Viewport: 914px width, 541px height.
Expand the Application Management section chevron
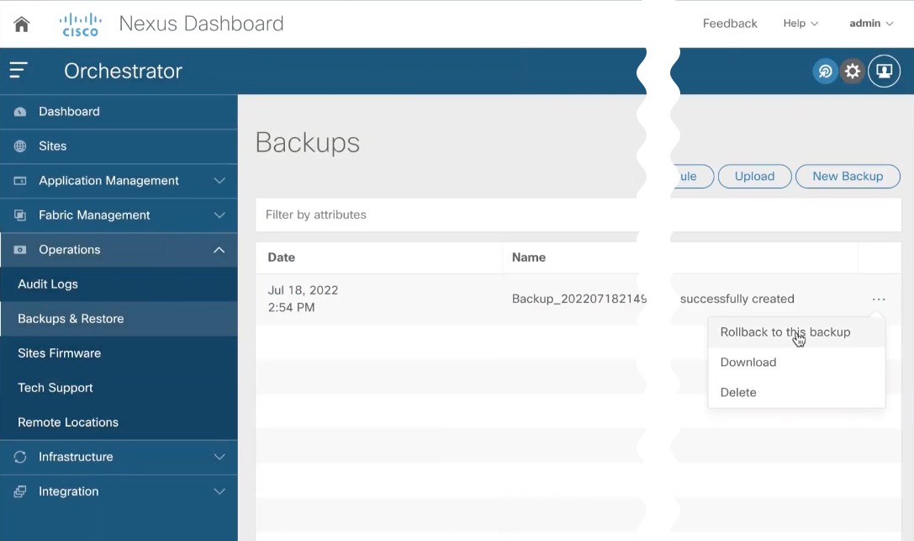(x=219, y=181)
